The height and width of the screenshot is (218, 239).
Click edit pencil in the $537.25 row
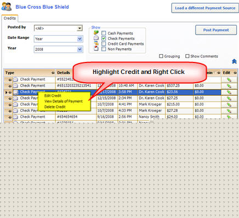[x=229, y=86]
